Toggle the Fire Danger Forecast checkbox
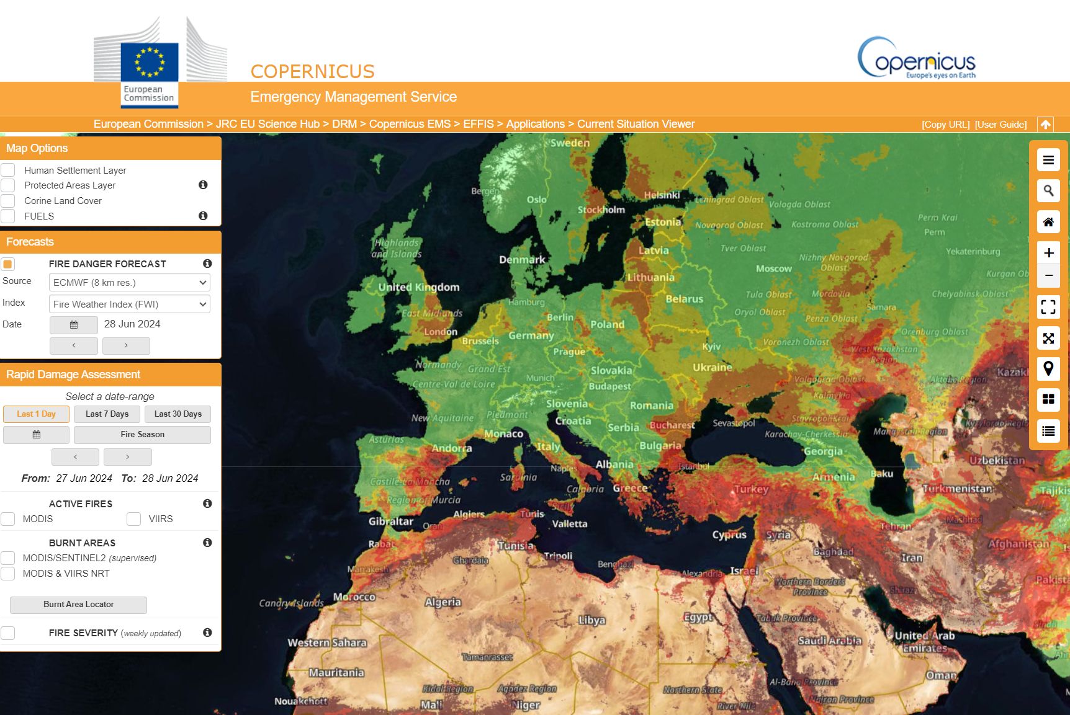Image resolution: width=1070 pixels, height=715 pixels. click(x=7, y=264)
